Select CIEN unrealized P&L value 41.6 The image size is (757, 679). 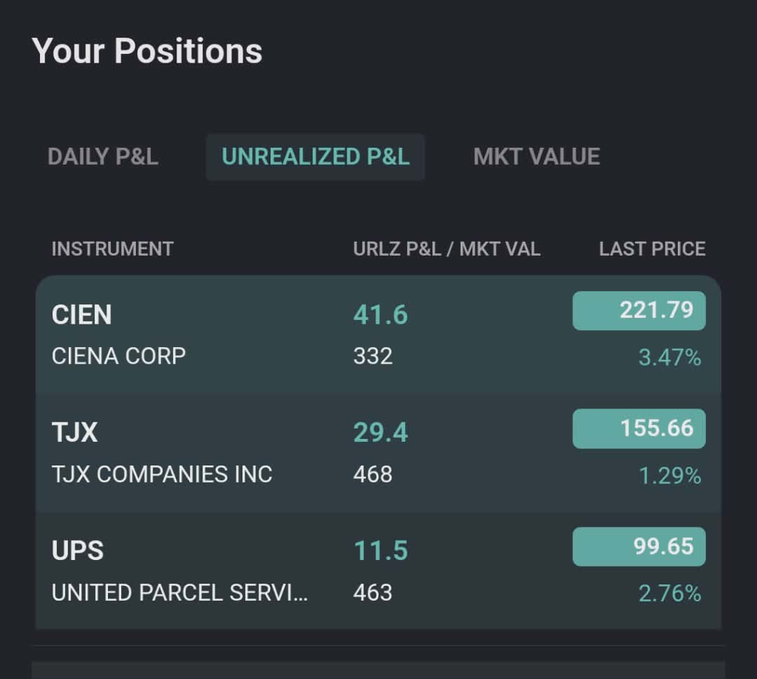tap(381, 315)
